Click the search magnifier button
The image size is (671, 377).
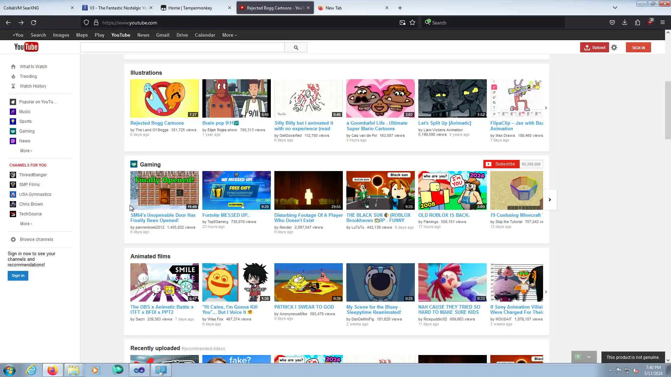(296, 47)
